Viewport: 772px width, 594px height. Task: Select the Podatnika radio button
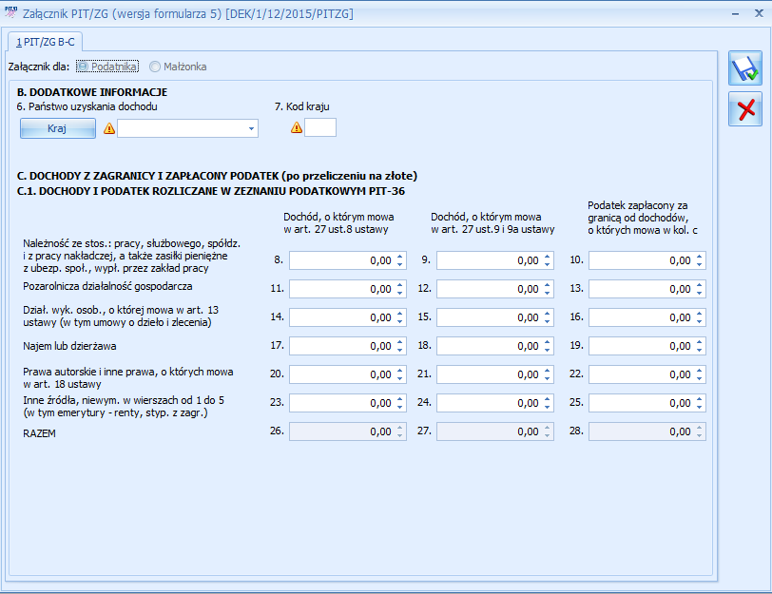click(x=107, y=67)
